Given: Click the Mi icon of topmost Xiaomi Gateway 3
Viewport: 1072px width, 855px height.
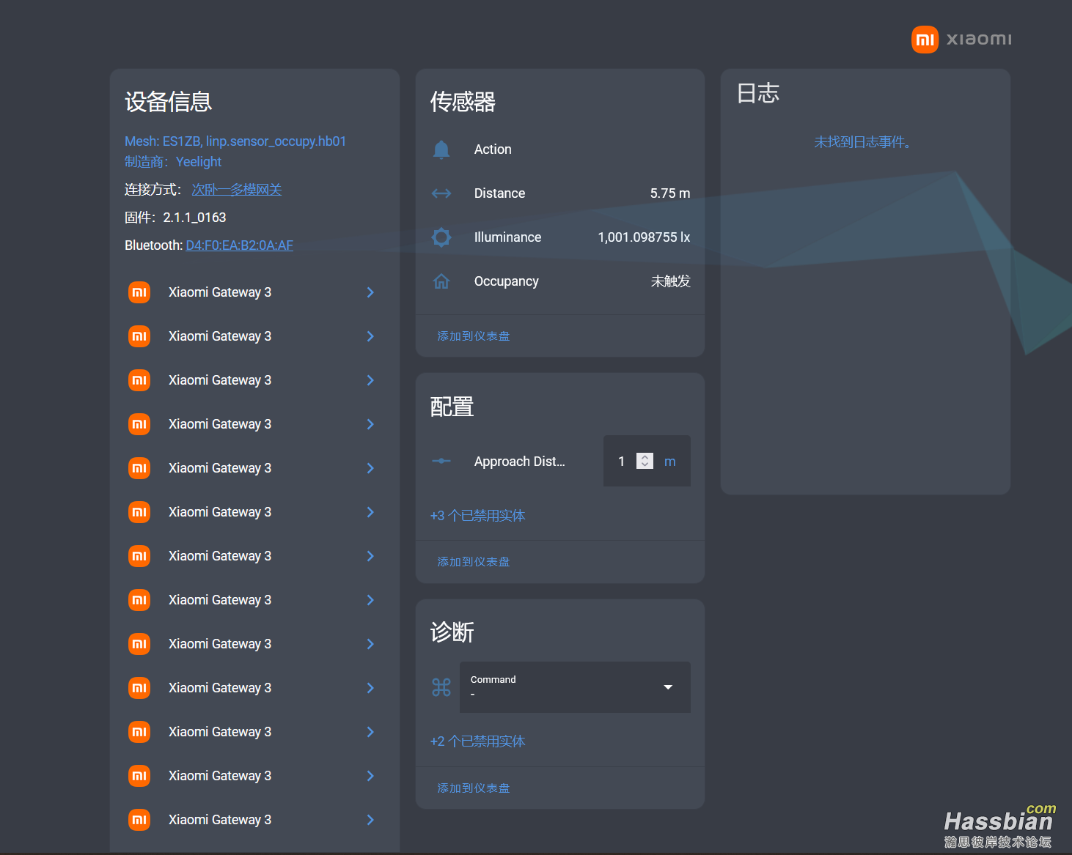Looking at the screenshot, I should [139, 292].
